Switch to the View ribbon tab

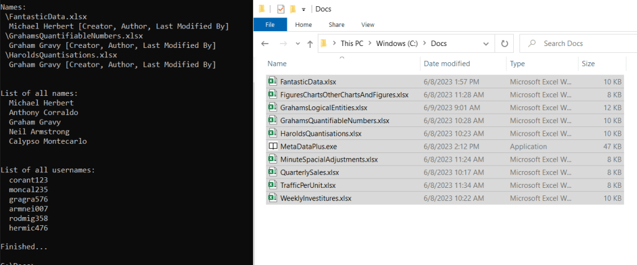(x=368, y=25)
